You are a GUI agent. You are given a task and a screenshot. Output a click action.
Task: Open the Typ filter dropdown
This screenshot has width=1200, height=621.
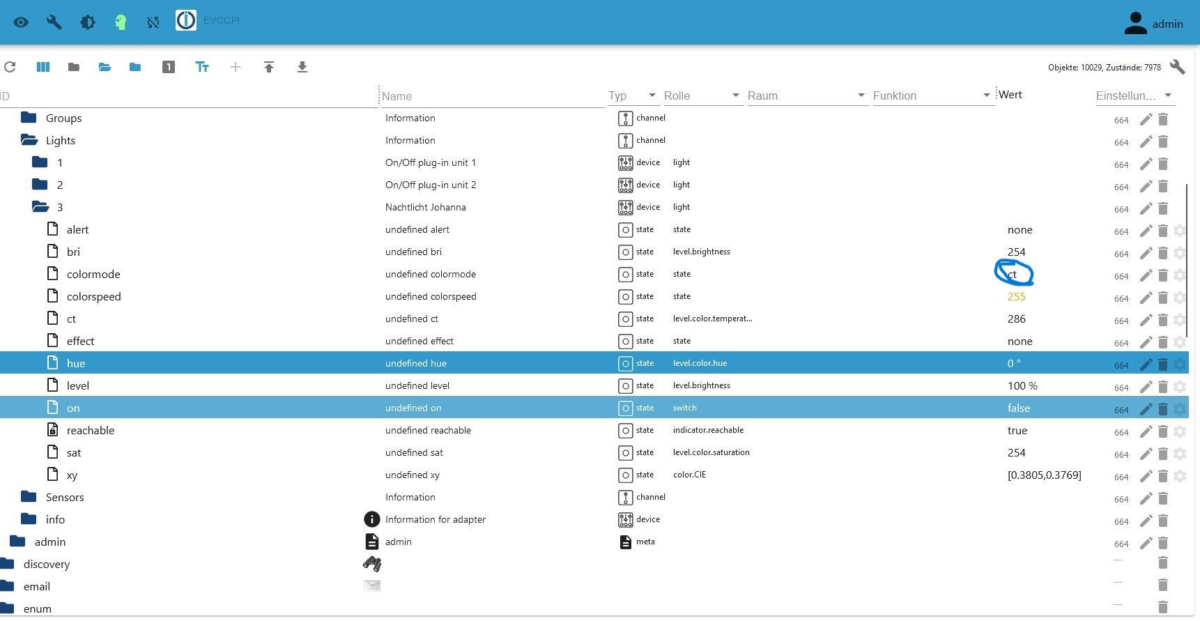coord(633,95)
